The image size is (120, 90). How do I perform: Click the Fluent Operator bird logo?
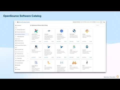pyautogui.click(x=49, y=47)
